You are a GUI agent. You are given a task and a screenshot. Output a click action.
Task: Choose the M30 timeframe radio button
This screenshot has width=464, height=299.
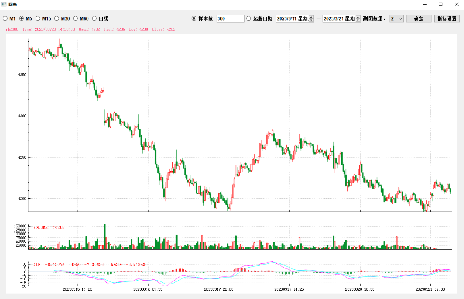click(57, 18)
